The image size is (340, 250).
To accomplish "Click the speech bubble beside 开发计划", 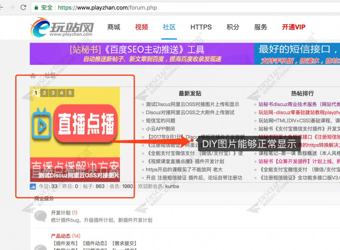I will point(40,216).
